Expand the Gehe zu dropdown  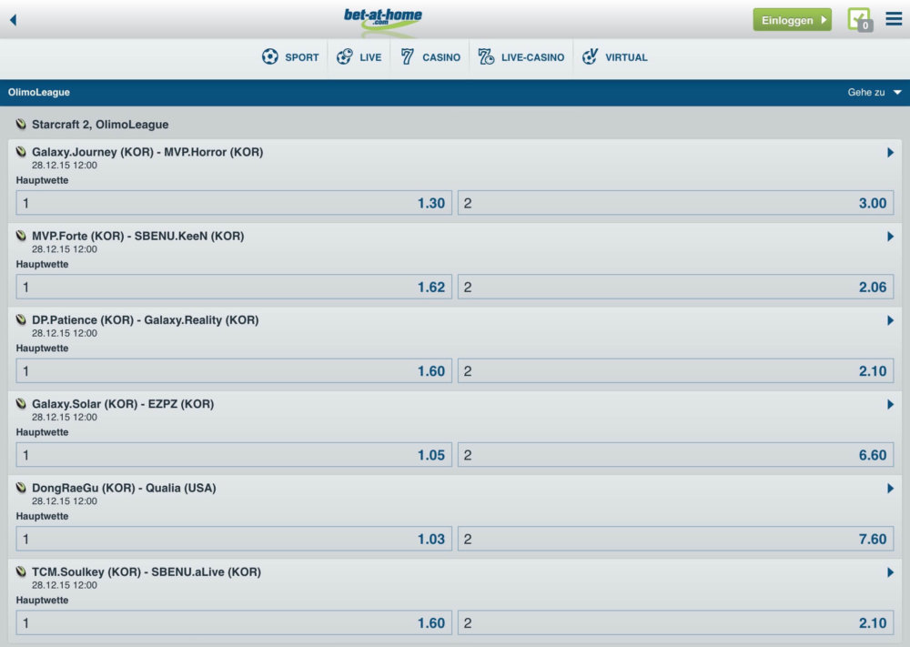874,92
